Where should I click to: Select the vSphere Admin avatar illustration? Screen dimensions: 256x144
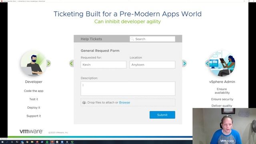tap(222, 63)
